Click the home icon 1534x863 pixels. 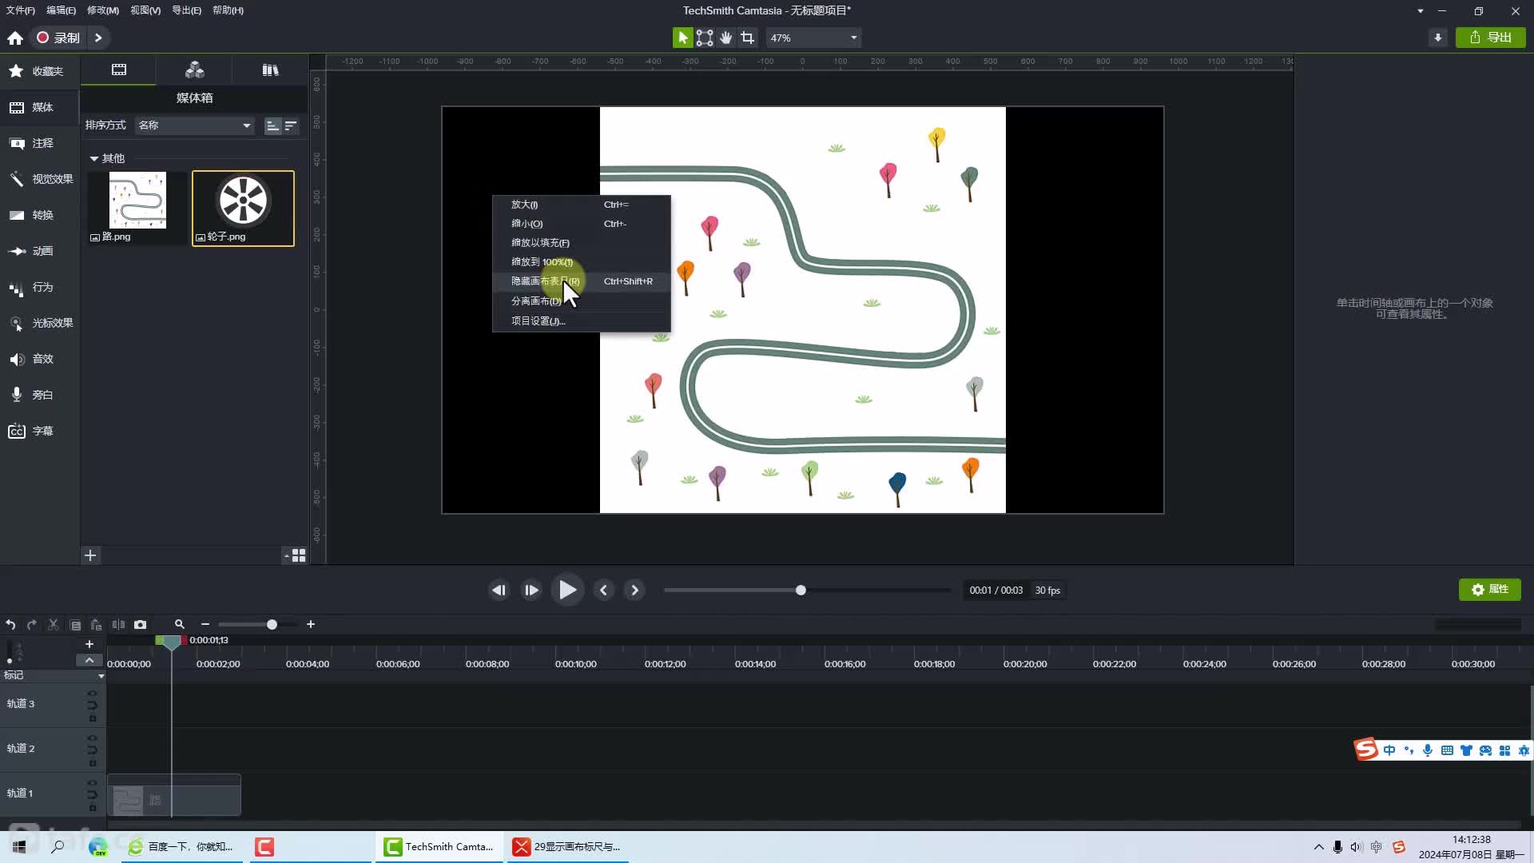coord(15,38)
